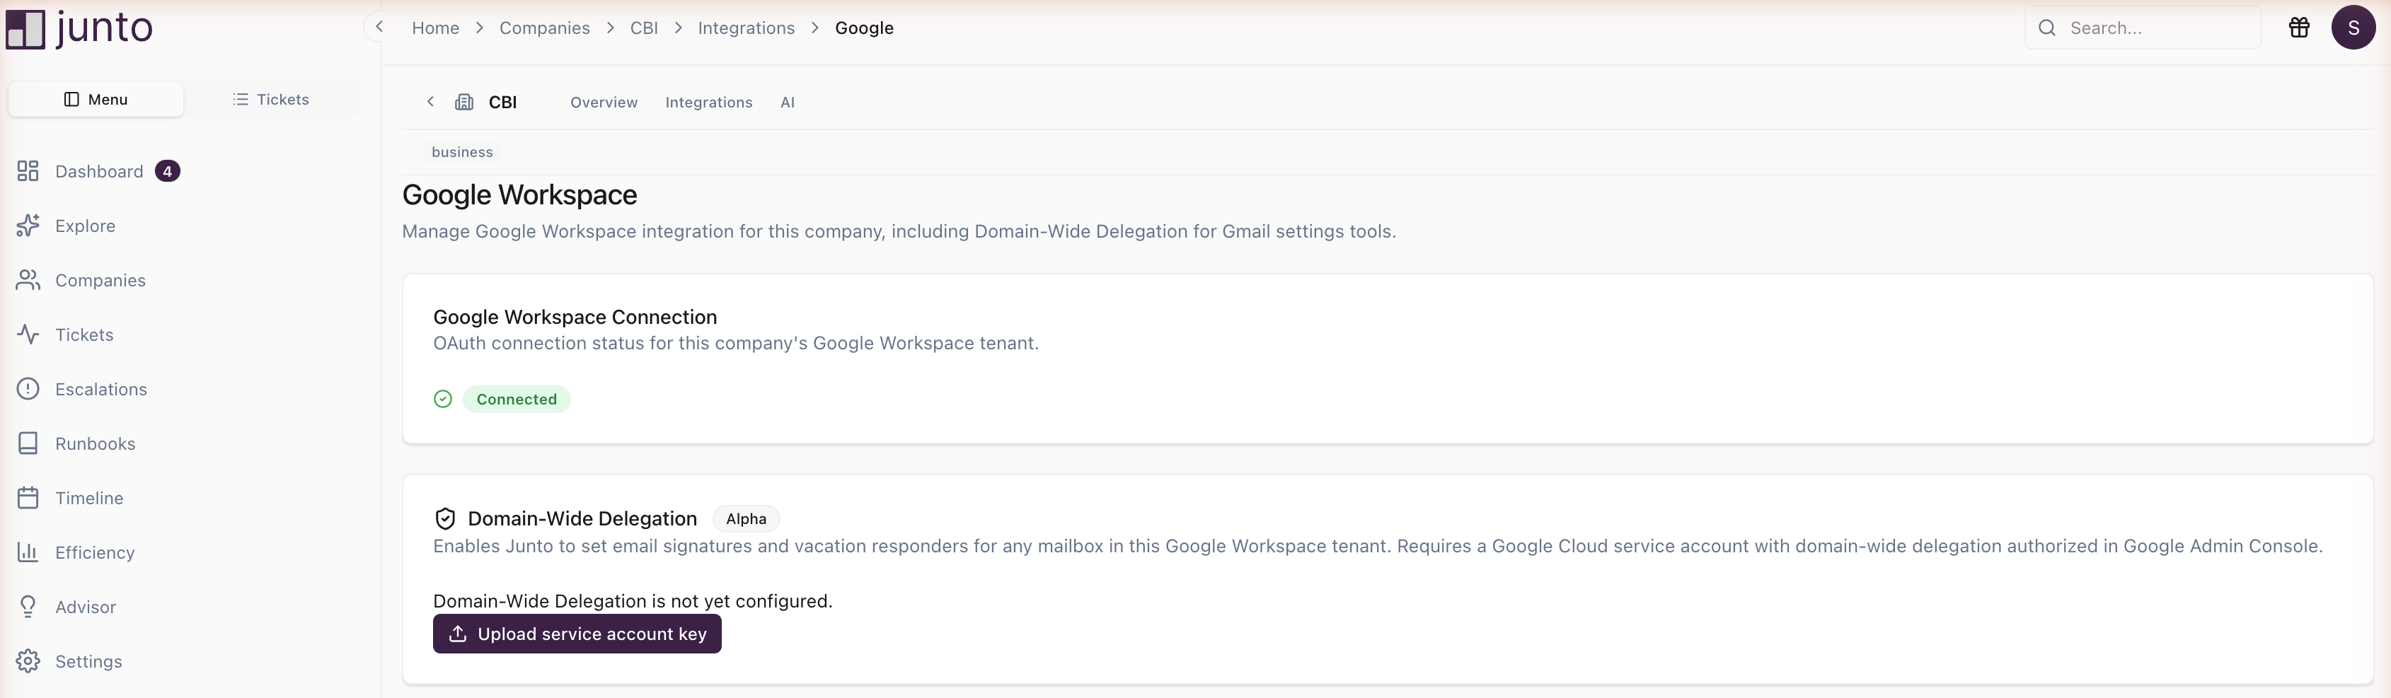2391x698 pixels.
Task: Open the Dashboard icon in sidebar
Action: coord(28,171)
